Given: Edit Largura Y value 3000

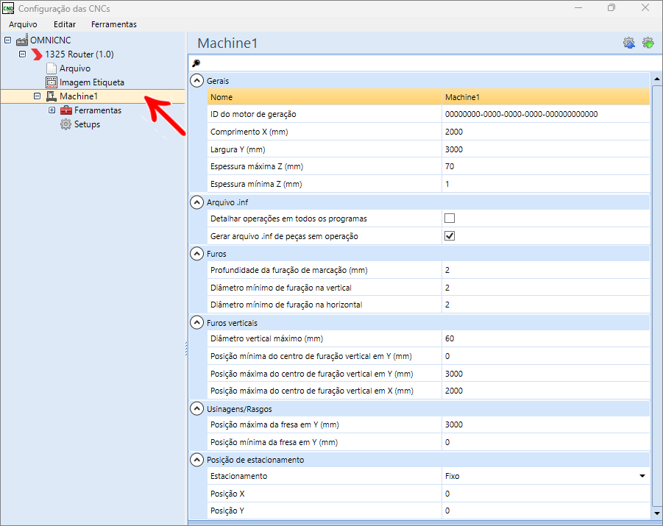Looking at the screenshot, I should (x=545, y=149).
